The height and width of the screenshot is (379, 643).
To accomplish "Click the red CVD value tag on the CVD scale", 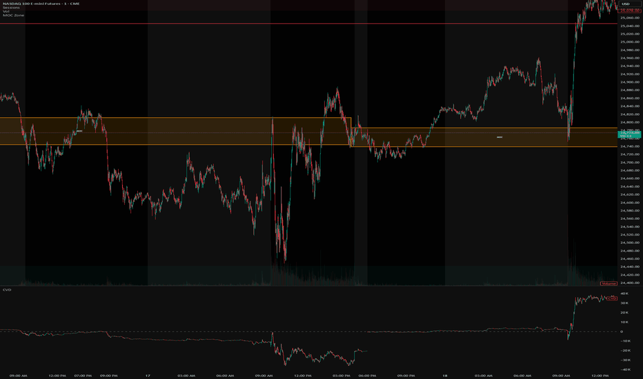I will [612, 298].
